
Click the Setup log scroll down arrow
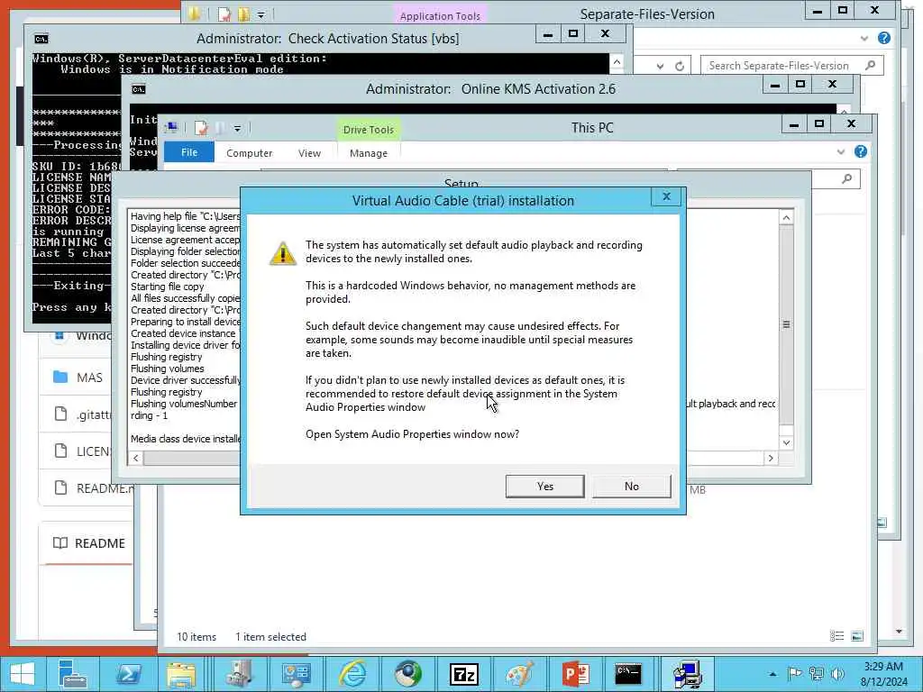pos(786,442)
